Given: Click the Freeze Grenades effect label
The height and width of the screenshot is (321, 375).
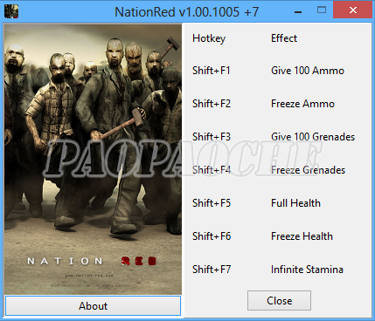Looking at the screenshot, I should tap(308, 170).
